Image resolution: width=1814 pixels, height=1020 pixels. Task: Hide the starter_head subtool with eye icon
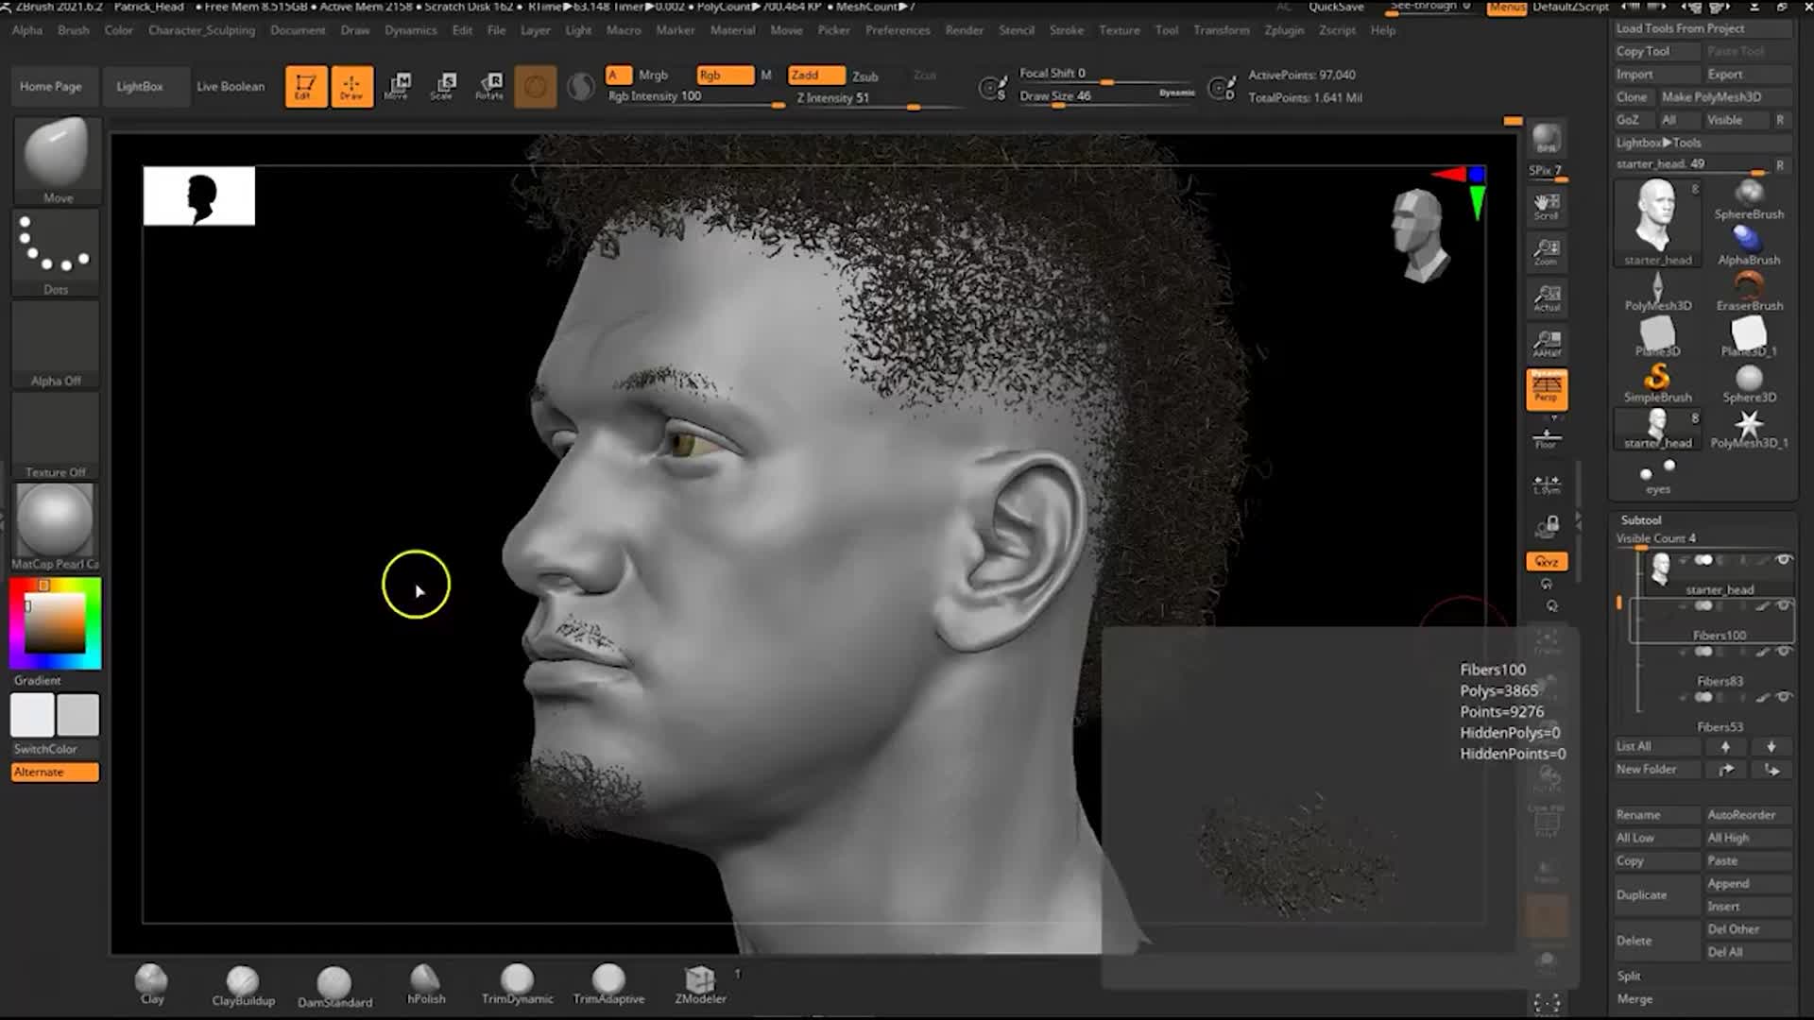point(1784,560)
